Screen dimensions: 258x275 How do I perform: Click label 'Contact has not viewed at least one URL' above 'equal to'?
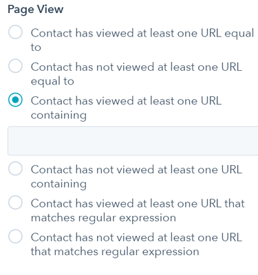click(x=136, y=67)
